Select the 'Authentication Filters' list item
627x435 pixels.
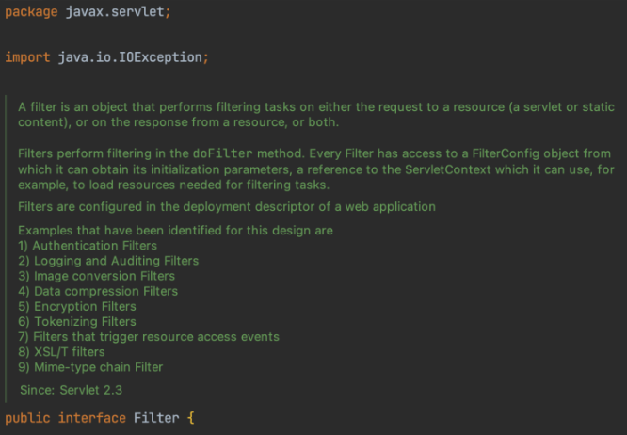(90, 246)
